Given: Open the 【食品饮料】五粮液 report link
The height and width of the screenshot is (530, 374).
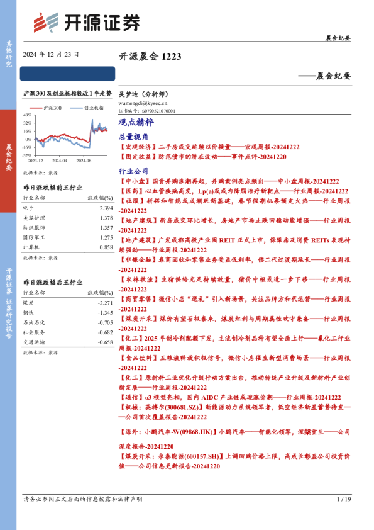Looking at the screenshot, I should [234, 363].
